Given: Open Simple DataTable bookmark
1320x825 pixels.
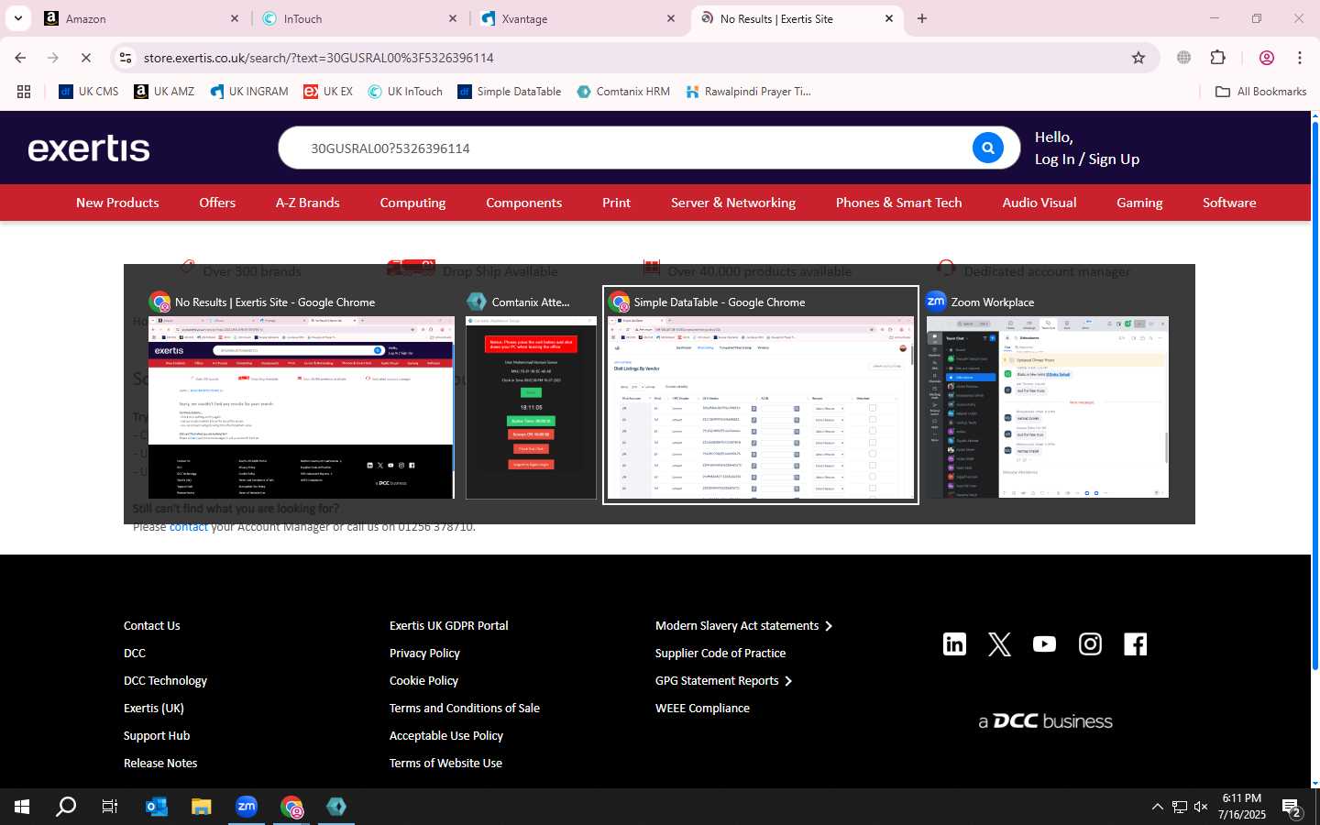Looking at the screenshot, I should coord(510,92).
